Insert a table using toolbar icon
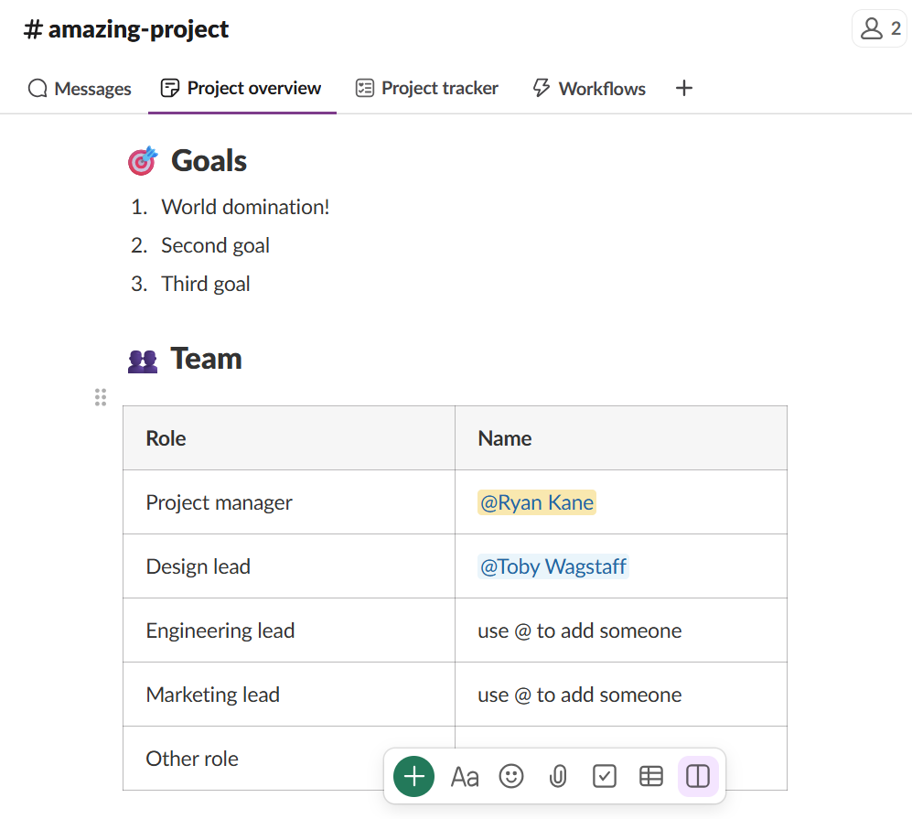The height and width of the screenshot is (819, 912). [x=651, y=777]
